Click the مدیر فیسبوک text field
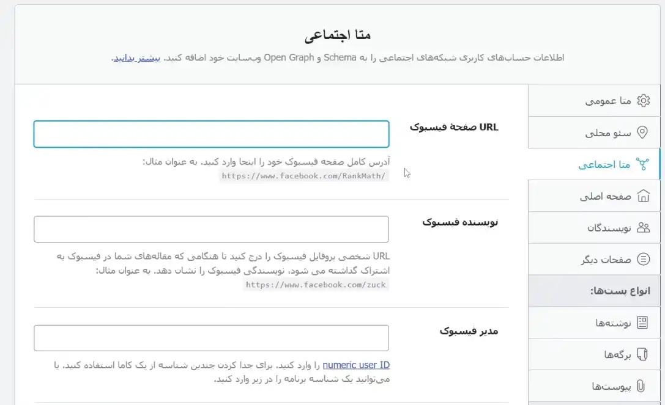This screenshot has width=665, height=405. (x=211, y=338)
